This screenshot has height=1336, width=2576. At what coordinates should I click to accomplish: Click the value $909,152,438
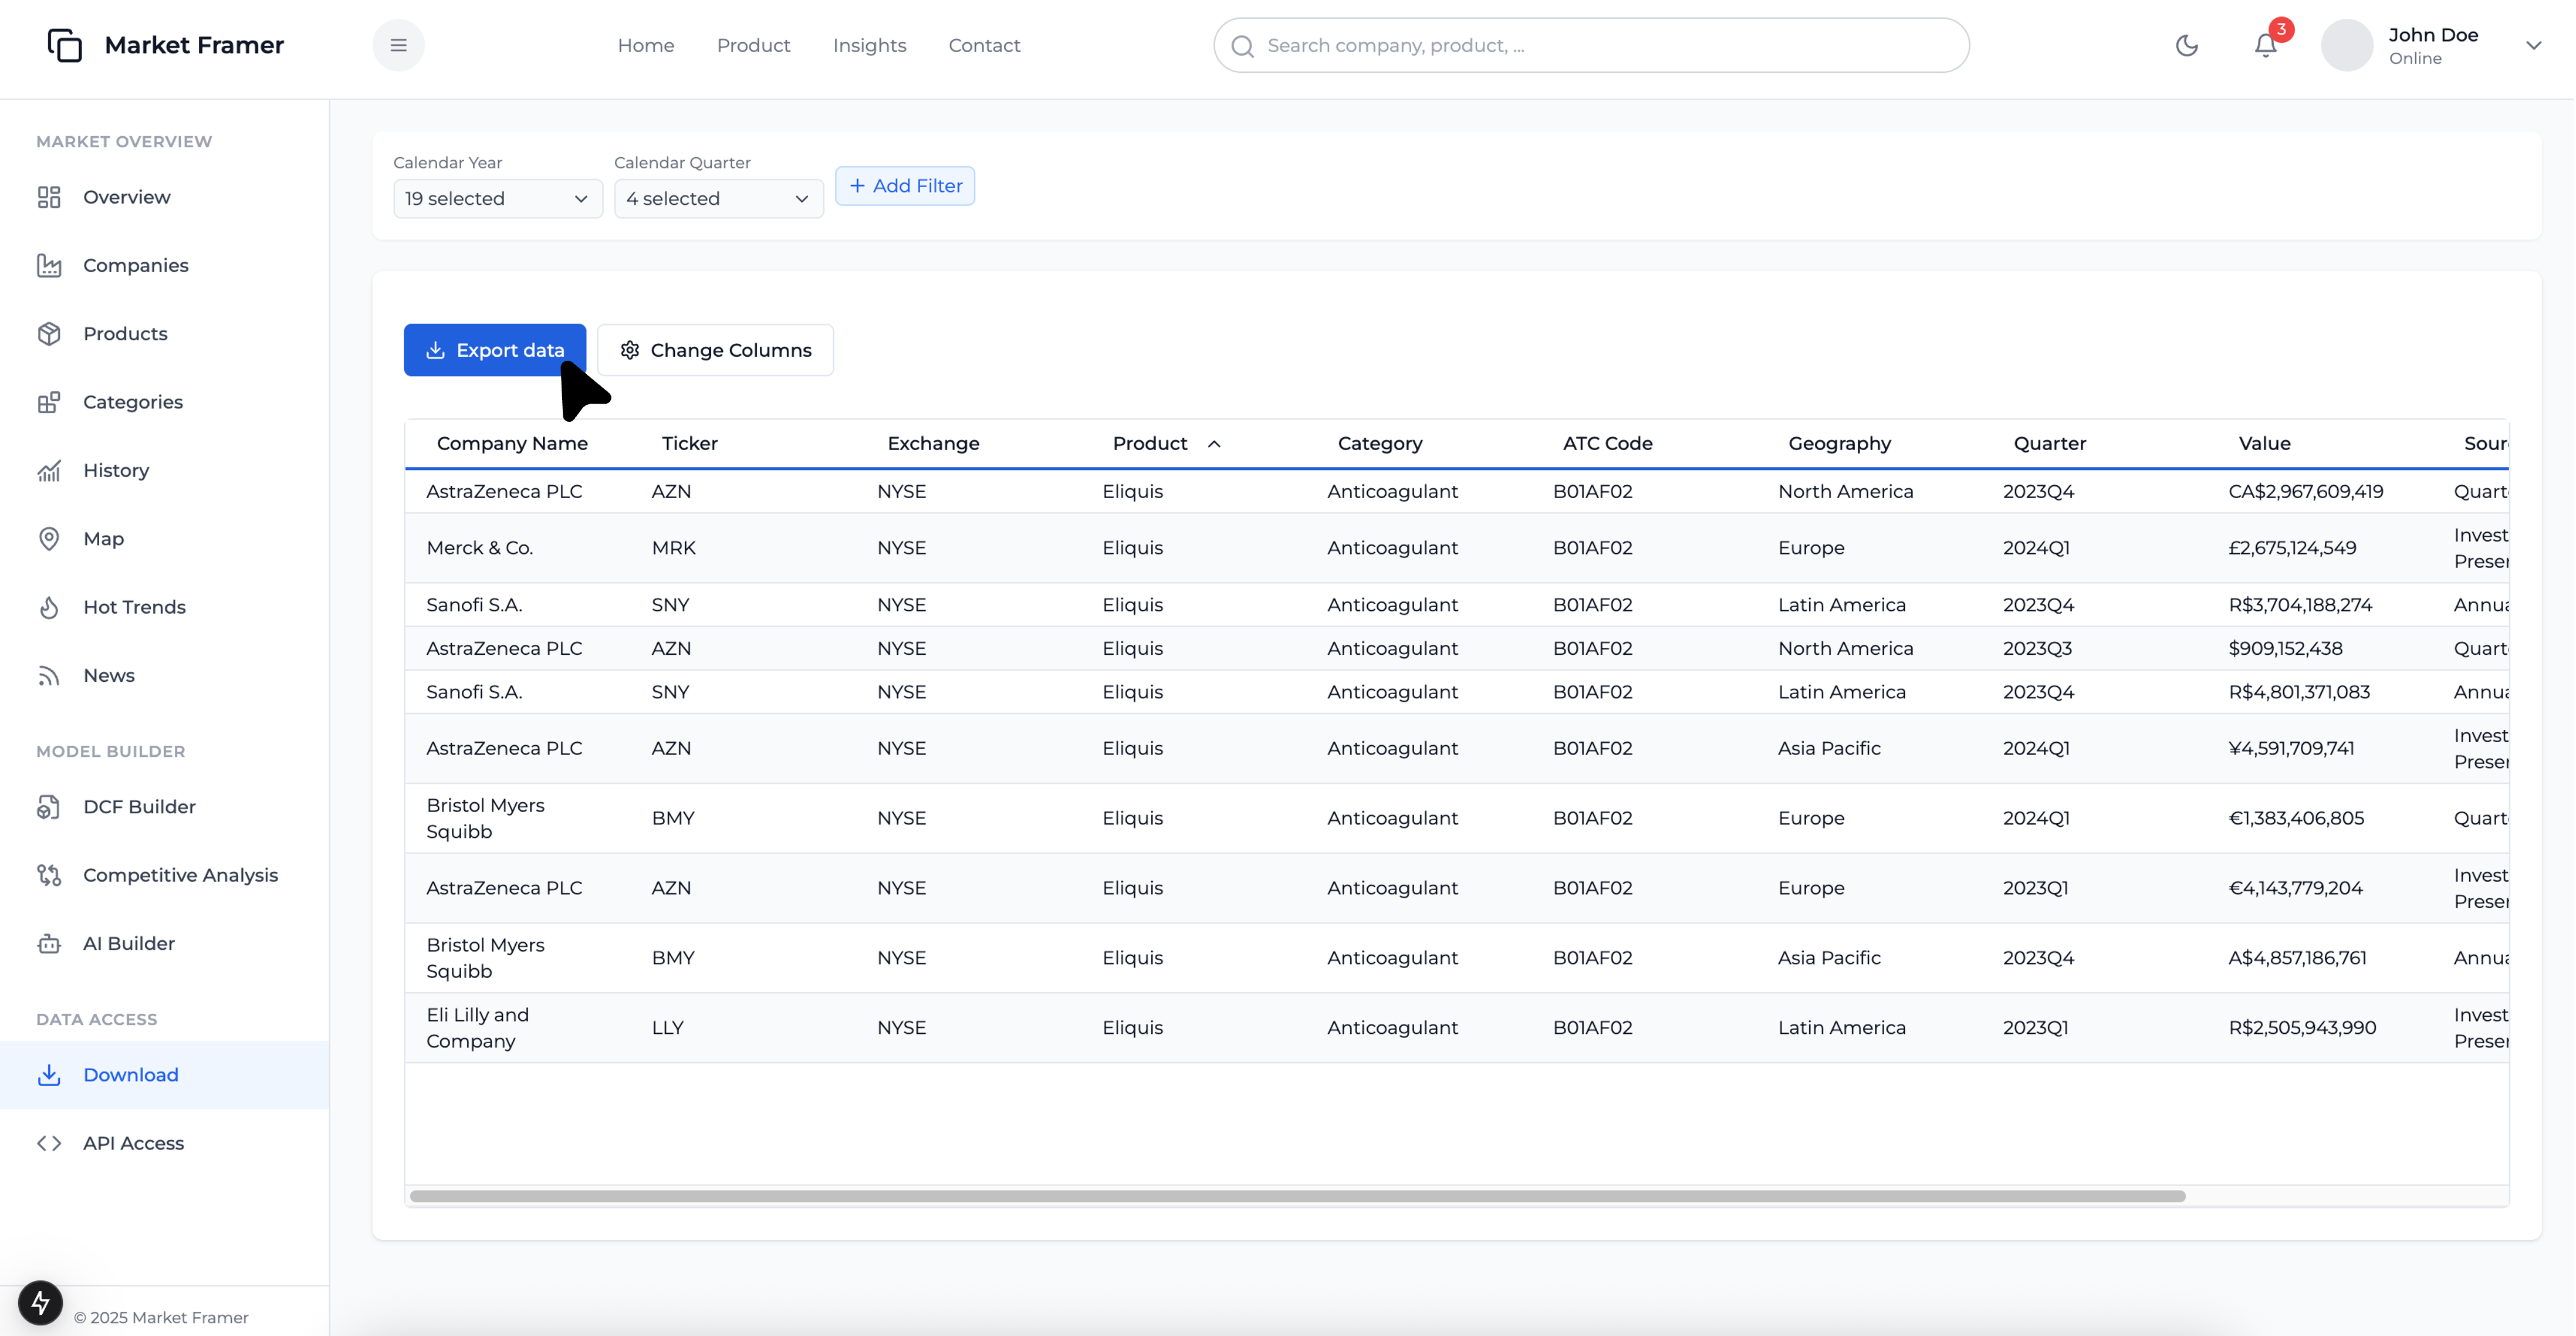(2285, 648)
